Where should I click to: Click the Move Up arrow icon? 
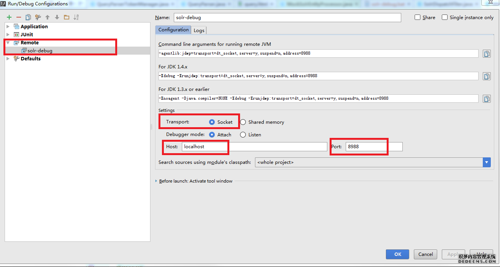pos(47,17)
